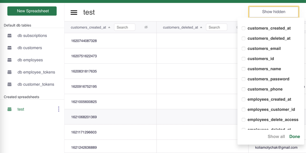The width and height of the screenshot is (306, 153).
Task: Open the test spreadsheet entry
Action: 21,109
